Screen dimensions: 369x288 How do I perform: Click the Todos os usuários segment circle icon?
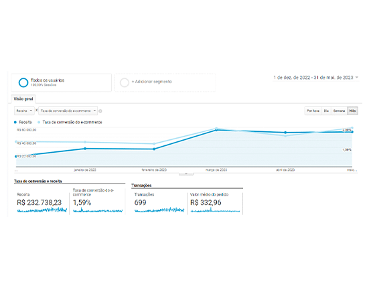point(23,82)
